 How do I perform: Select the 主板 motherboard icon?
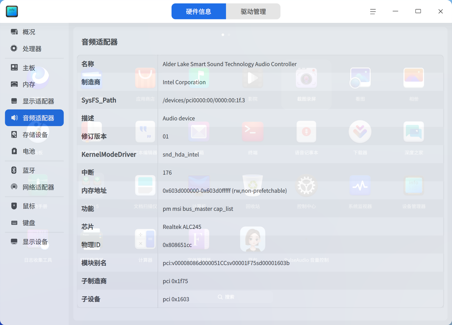tap(14, 67)
